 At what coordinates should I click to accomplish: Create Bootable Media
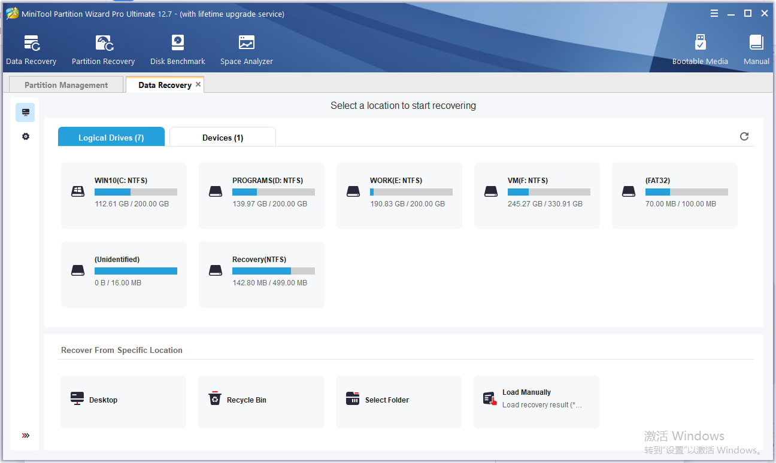pyautogui.click(x=701, y=49)
